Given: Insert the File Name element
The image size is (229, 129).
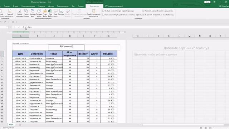Looking at the screenshot, I should (x=50, y=13).
